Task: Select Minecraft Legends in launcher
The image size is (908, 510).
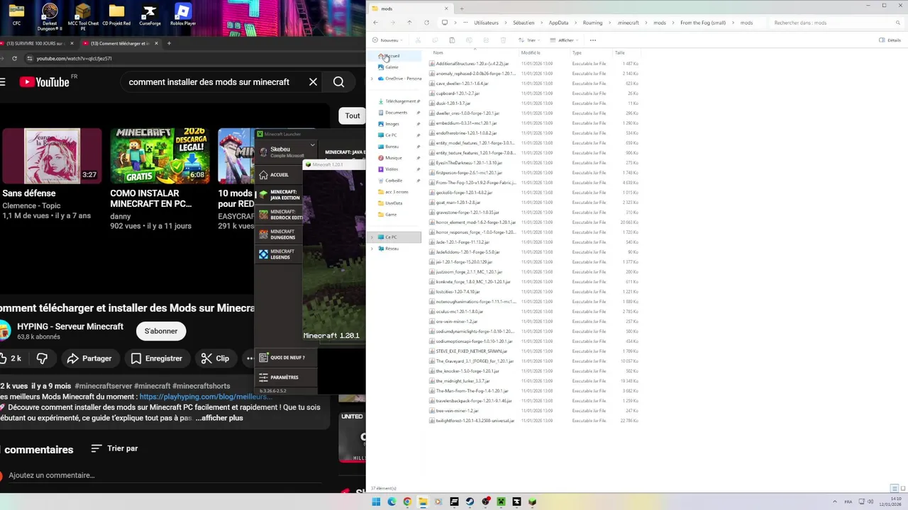Action: [279, 254]
